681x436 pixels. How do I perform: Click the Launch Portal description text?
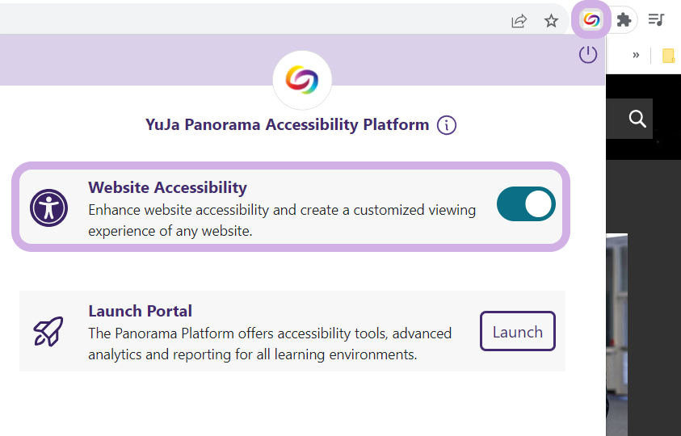(270, 343)
